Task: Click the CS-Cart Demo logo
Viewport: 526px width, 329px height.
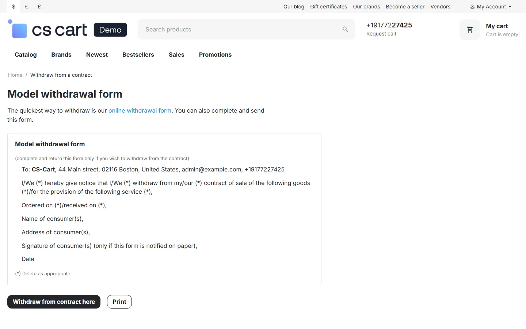Action: coord(68,29)
